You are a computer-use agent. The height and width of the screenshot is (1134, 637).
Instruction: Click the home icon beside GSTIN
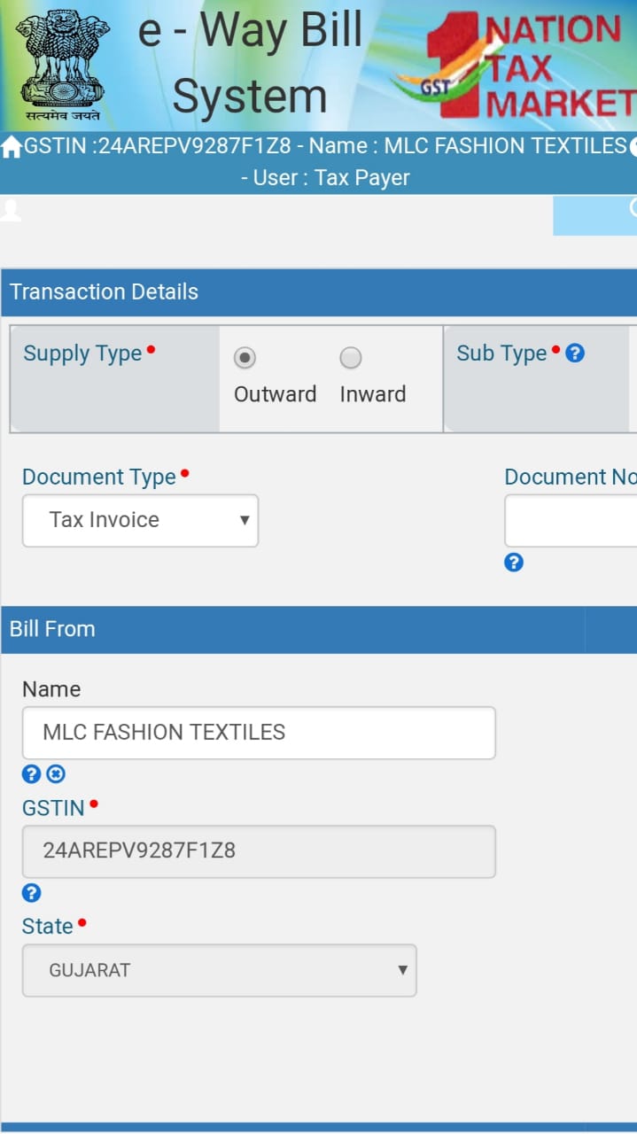pyautogui.click(x=12, y=147)
